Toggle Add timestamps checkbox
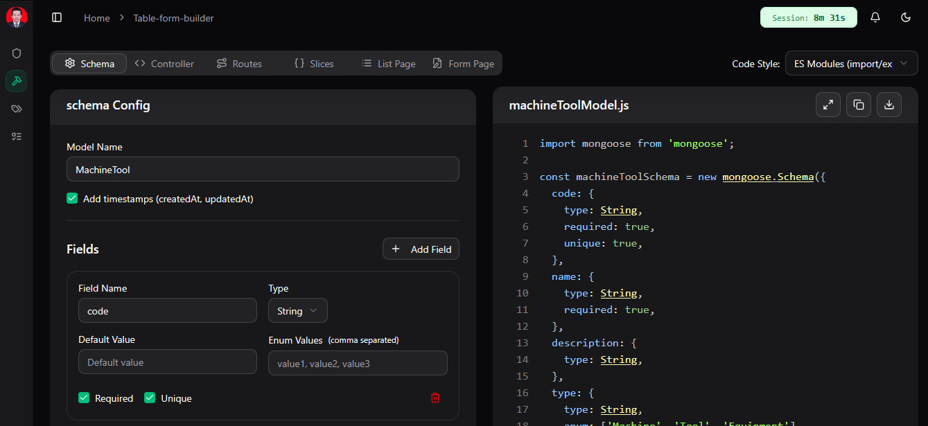Image resolution: width=928 pixels, height=426 pixels. pyautogui.click(x=72, y=199)
